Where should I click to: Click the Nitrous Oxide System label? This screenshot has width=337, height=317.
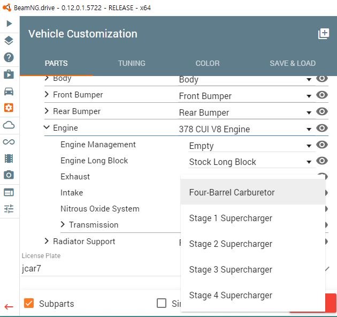click(x=100, y=209)
